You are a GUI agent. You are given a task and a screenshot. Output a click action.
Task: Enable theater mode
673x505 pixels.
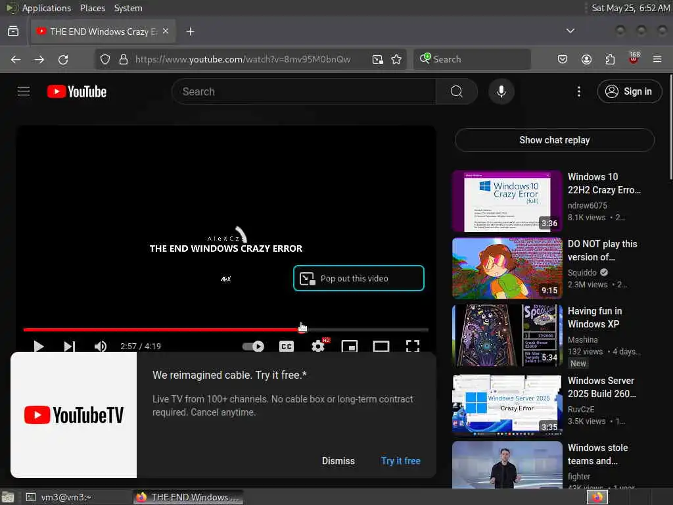(x=381, y=346)
